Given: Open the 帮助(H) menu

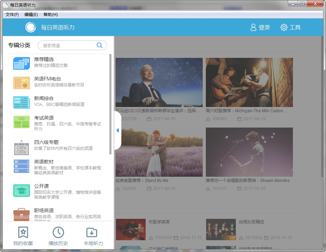Looking at the screenshot, I should (x=51, y=15).
